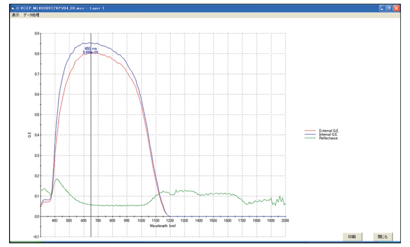Viewport: 410px width, 247px height.
Task: Click the External Q.E. legend label
Action: pyautogui.click(x=329, y=131)
